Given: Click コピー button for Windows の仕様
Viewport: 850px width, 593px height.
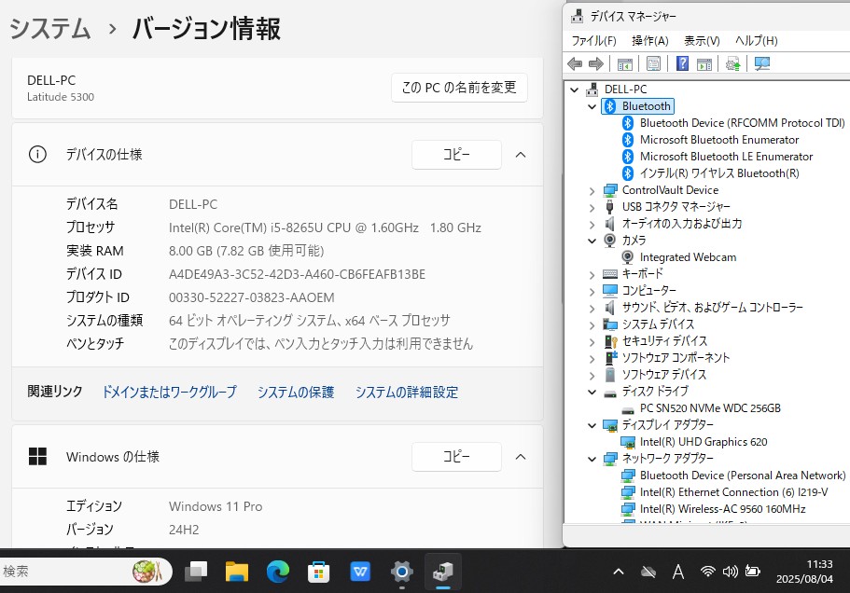Looking at the screenshot, I should tap(456, 457).
